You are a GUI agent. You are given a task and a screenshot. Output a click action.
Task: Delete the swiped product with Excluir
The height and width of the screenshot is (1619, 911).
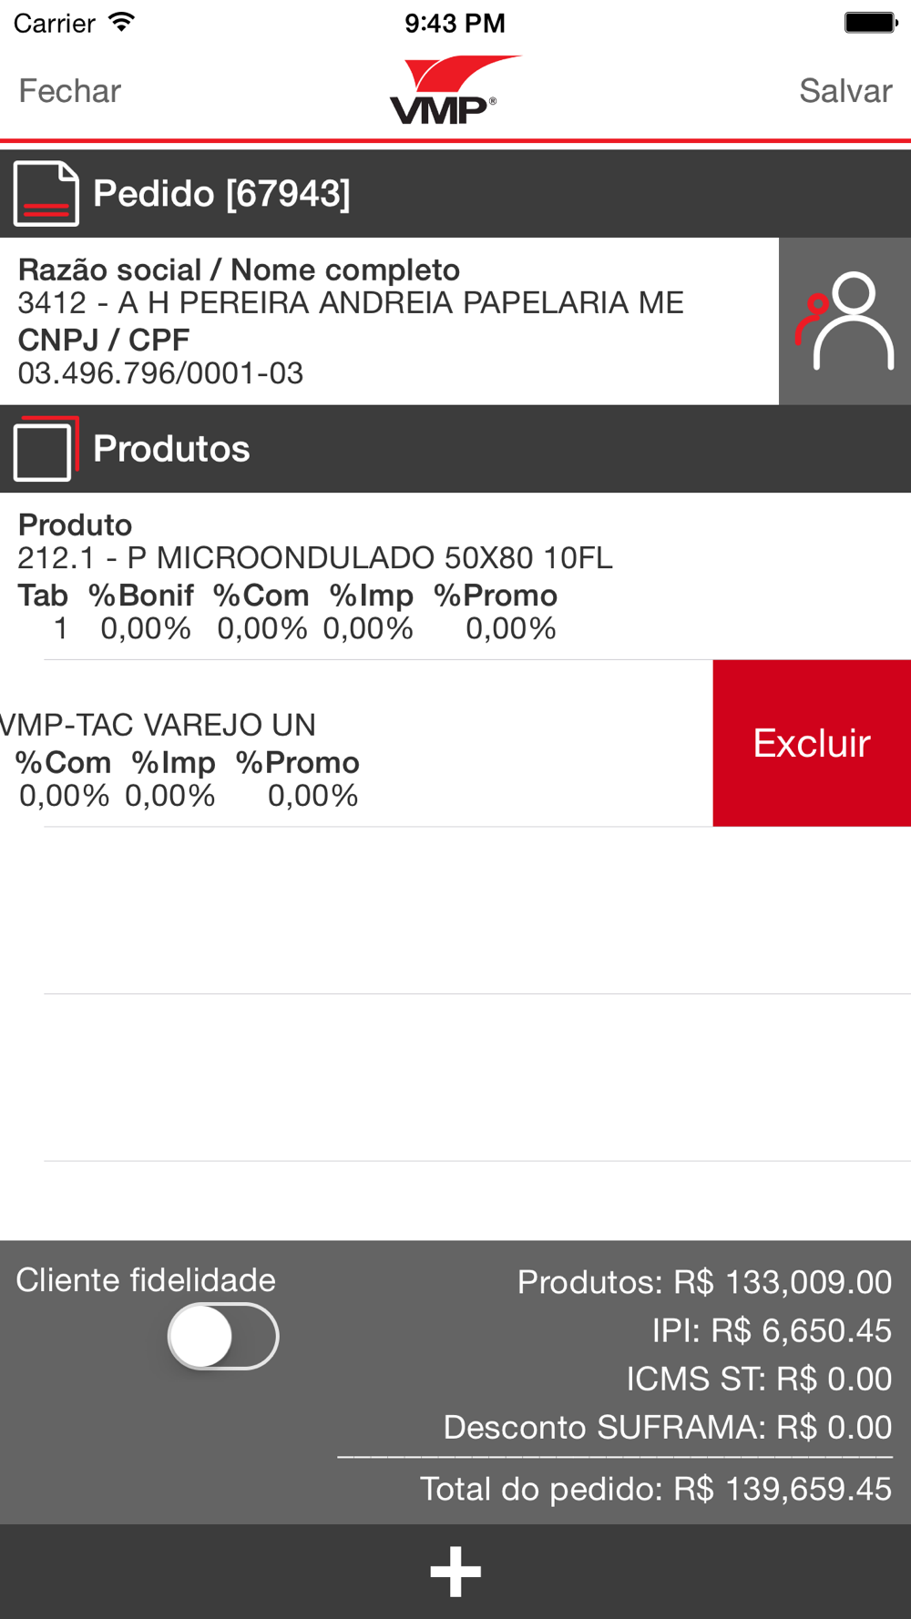pos(812,743)
